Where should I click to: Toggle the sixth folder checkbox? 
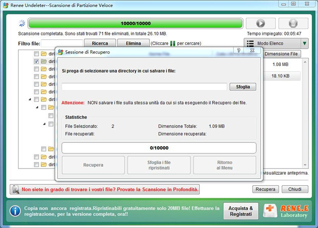36,92
